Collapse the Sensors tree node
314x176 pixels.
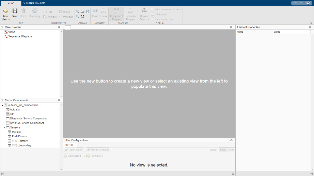[4, 128]
